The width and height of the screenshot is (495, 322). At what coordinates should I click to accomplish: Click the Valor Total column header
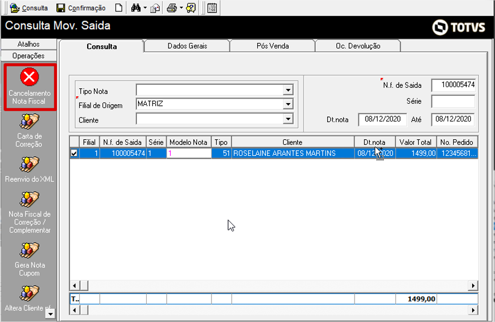pos(416,142)
